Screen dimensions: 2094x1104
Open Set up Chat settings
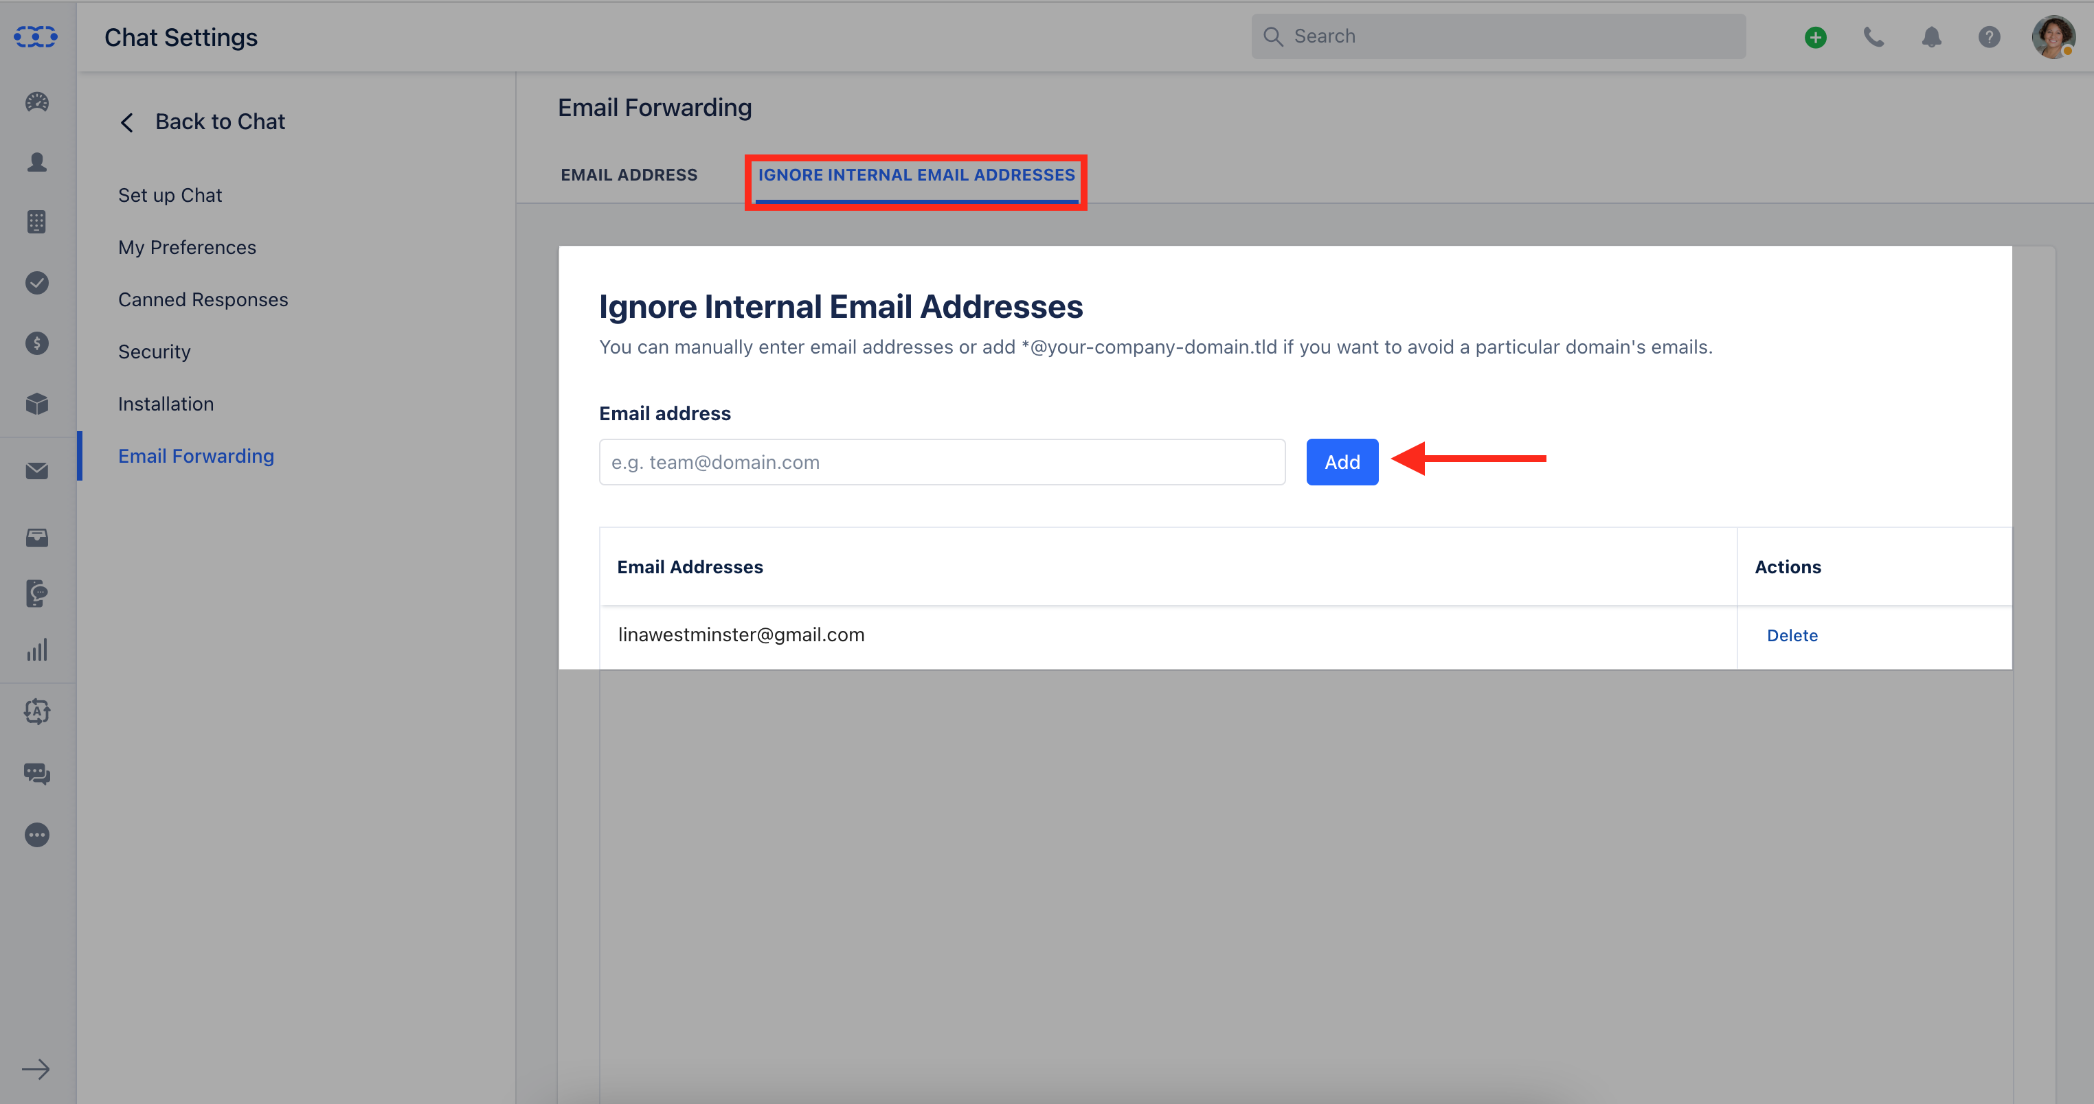[x=170, y=196]
